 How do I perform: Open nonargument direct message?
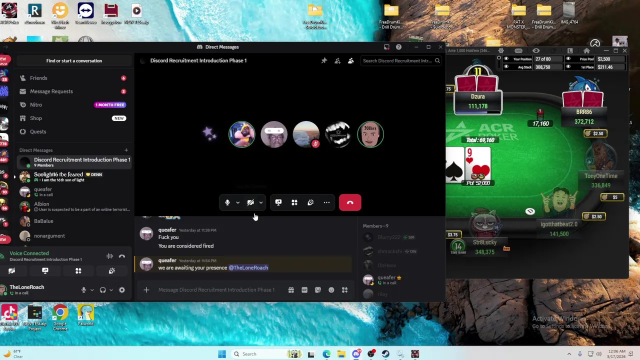tap(74, 236)
